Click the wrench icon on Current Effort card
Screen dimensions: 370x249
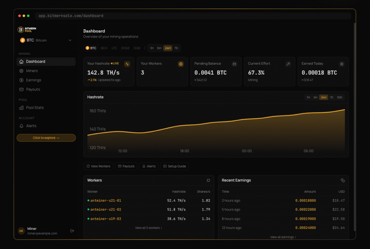coord(288,64)
